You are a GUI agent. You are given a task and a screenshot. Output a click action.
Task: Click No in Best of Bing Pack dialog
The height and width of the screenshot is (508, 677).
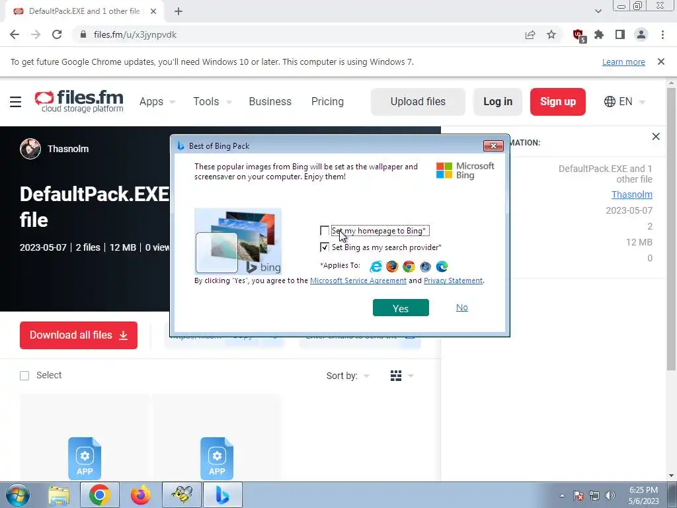tap(461, 307)
